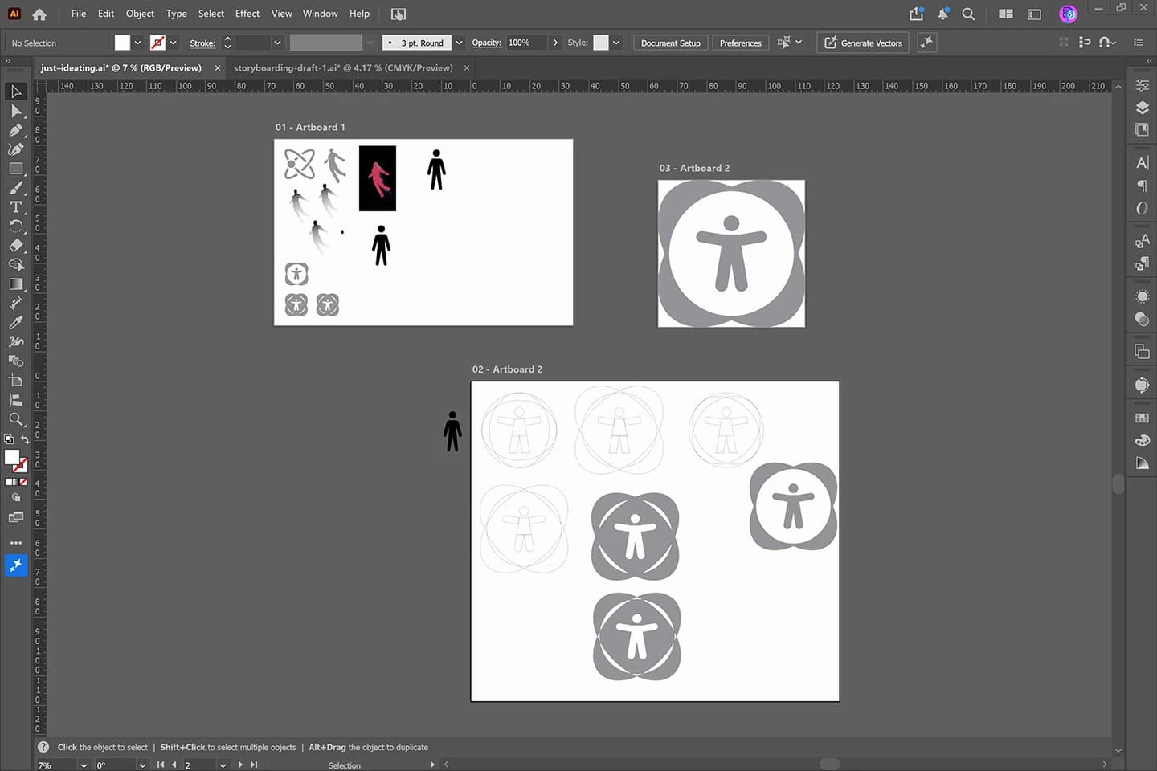Reset default fill and stroke
The image size is (1157, 771).
point(9,439)
